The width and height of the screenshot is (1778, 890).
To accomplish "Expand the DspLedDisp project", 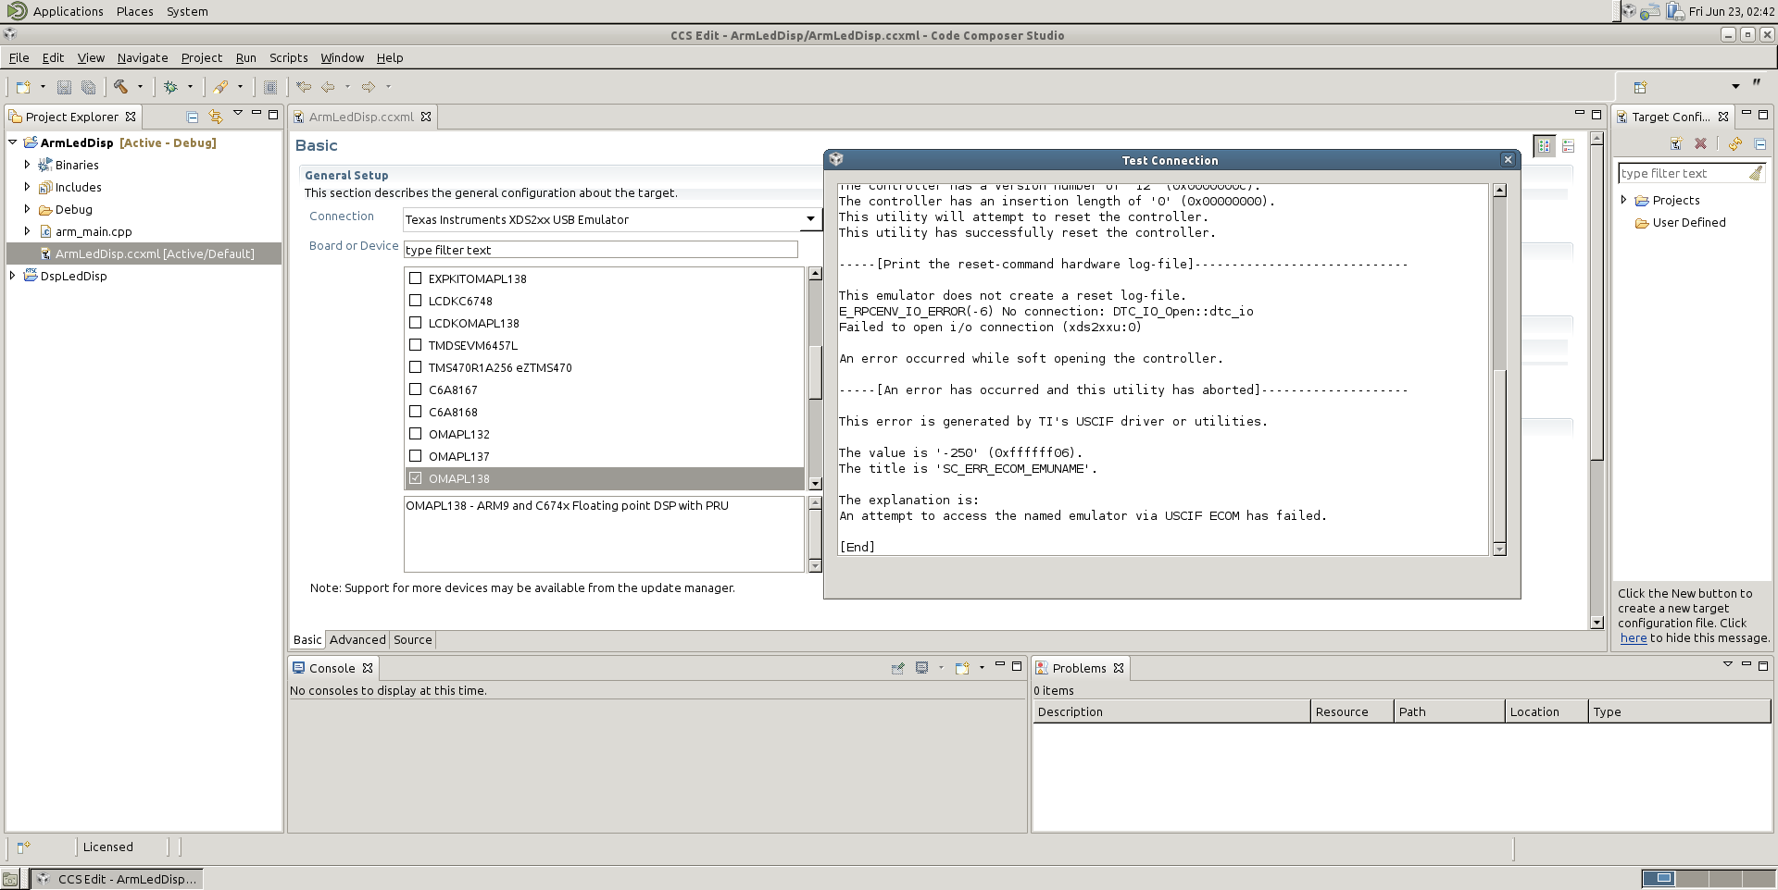I will point(12,275).
